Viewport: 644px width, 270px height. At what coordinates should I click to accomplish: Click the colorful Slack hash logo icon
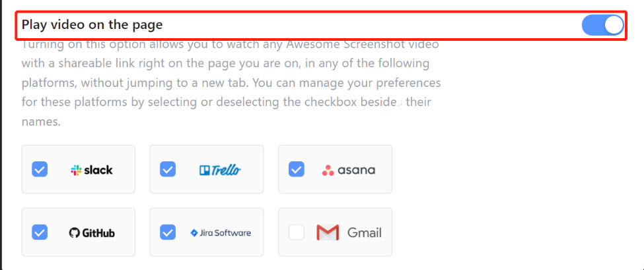point(76,171)
